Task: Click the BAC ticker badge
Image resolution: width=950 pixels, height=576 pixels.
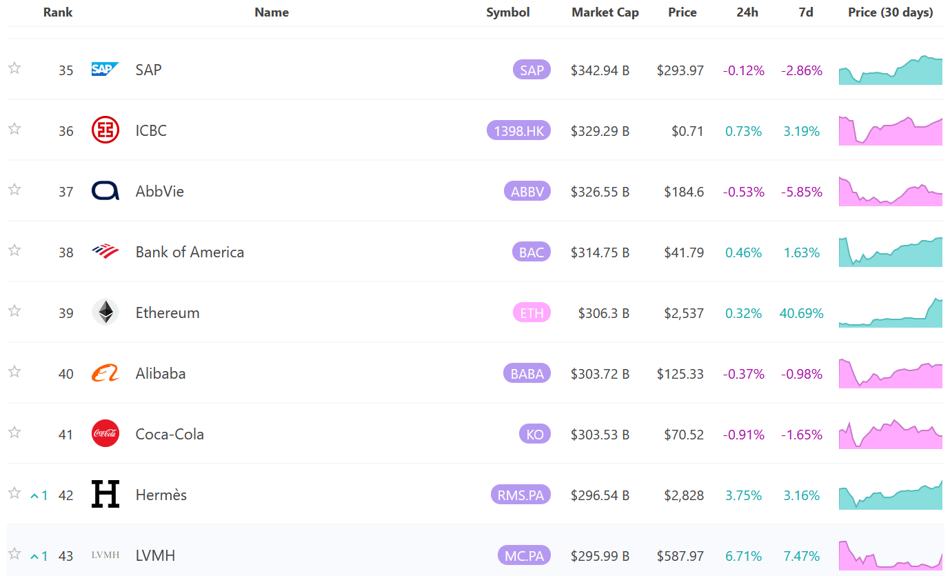Action: (532, 252)
